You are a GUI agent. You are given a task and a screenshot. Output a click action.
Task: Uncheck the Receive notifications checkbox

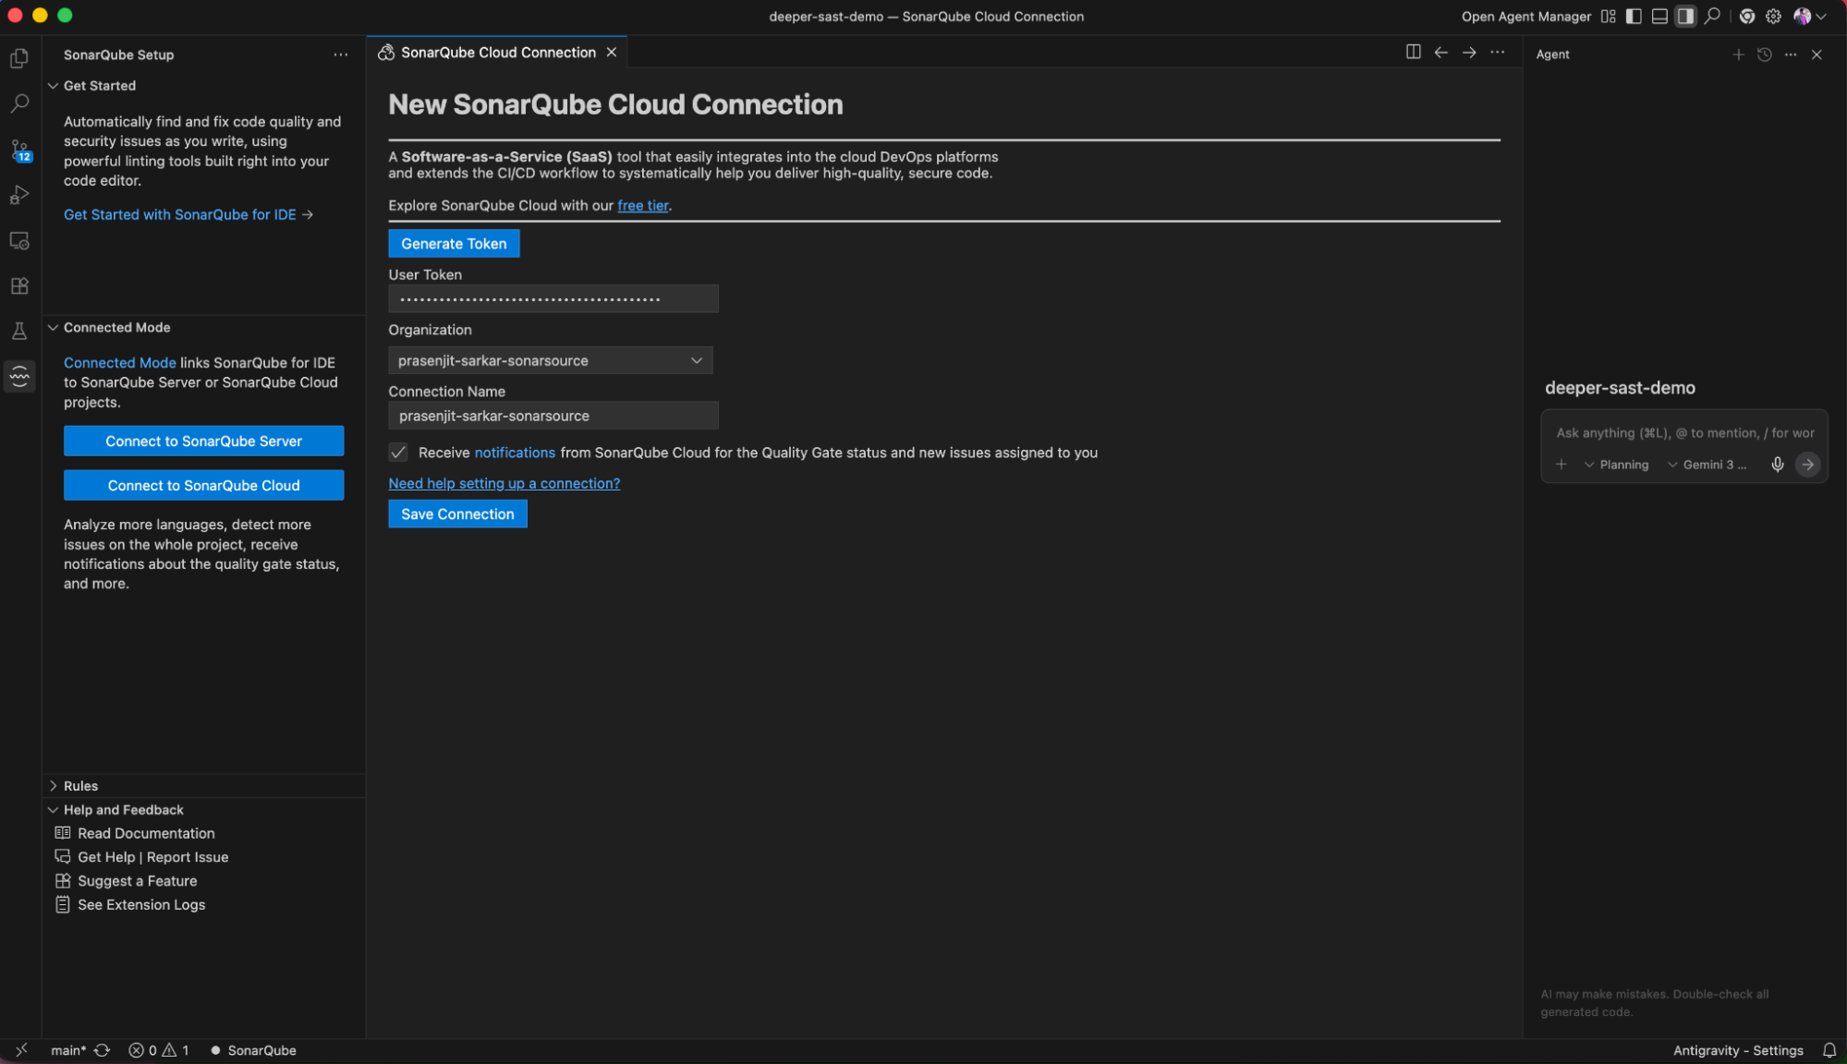tap(398, 453)
